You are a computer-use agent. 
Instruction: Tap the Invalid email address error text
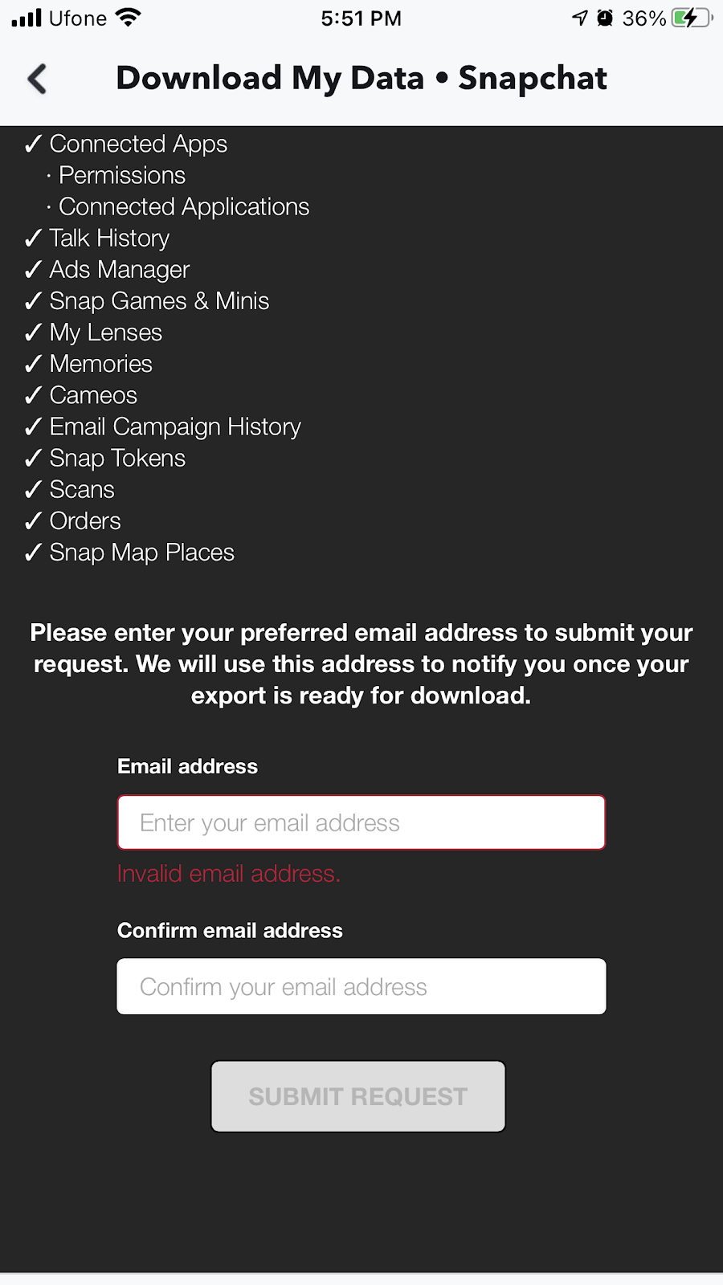[229, 874]
